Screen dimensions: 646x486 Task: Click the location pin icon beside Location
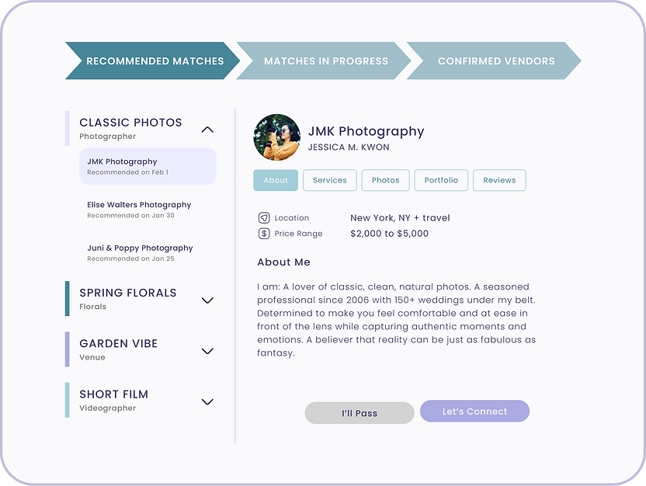click(x=264, y=218)
